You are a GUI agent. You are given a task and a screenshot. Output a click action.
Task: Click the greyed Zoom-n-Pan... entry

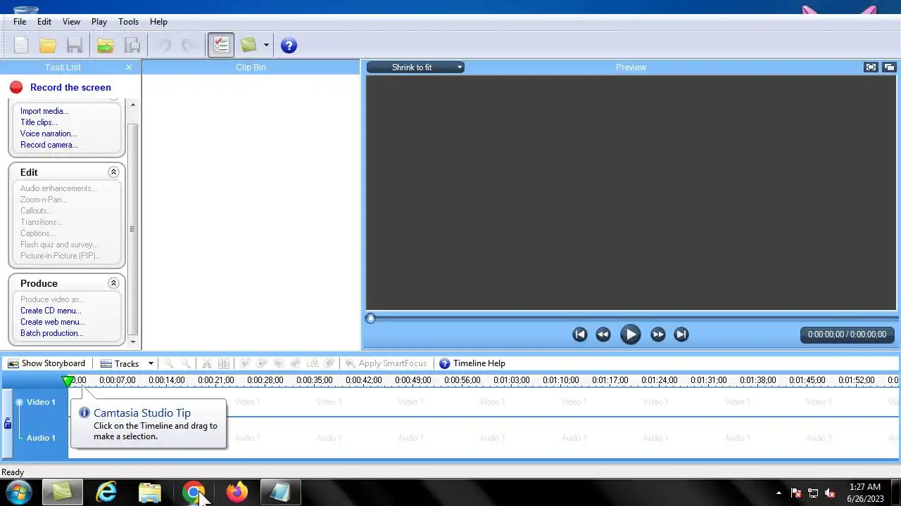coord(44,200)
